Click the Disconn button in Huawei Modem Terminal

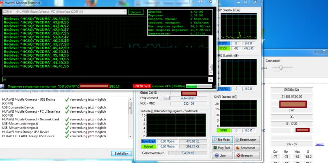pyautogui.click(x=136, y=12)
